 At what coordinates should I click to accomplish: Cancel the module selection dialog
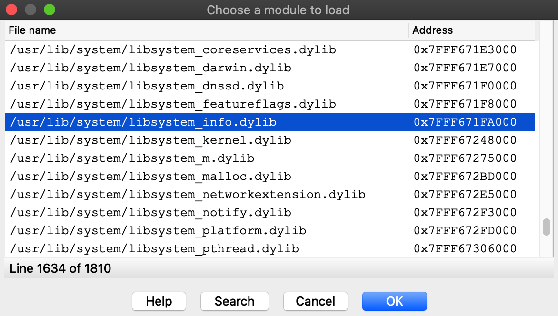pos(315,301)
